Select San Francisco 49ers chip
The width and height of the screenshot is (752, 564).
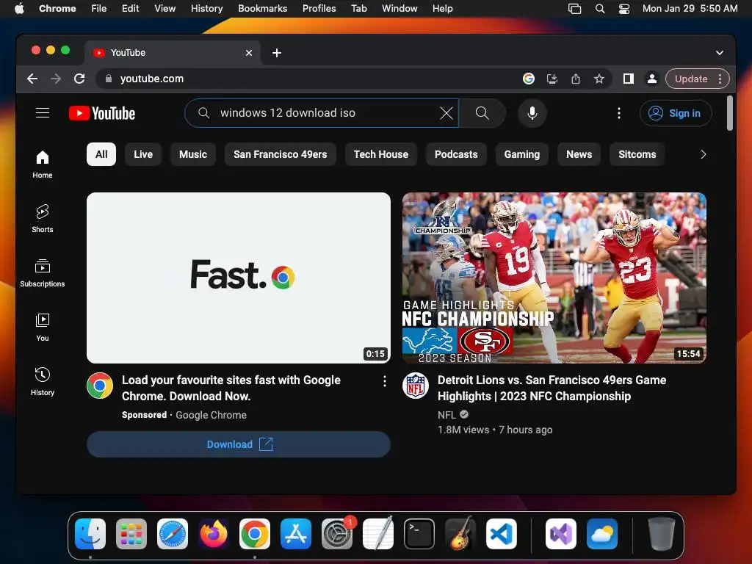pyautogui.click(x=280, y=154)
